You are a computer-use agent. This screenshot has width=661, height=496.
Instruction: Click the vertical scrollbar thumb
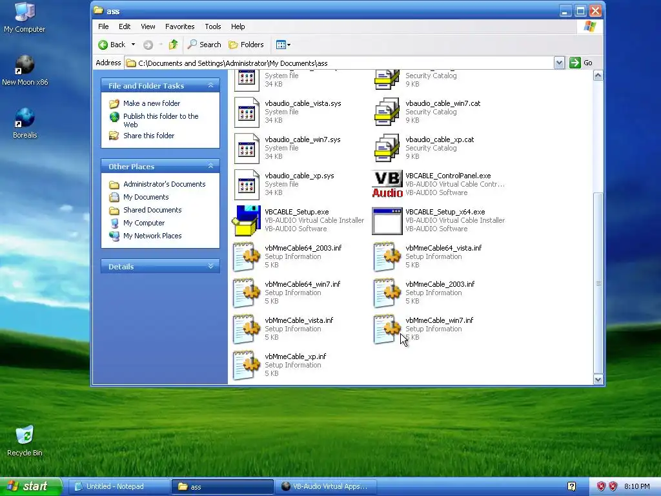point(598,283)
